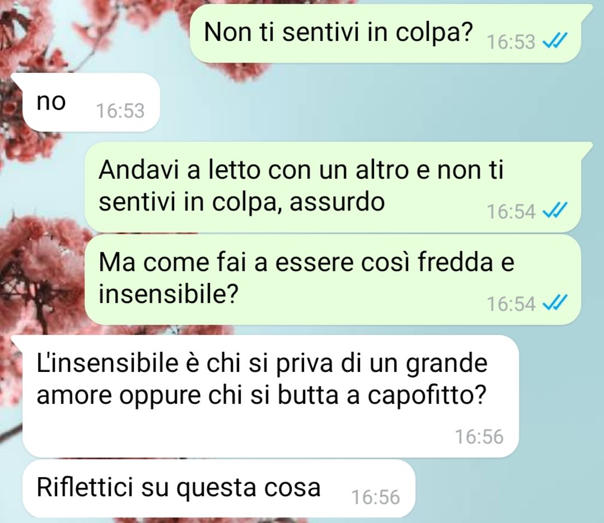Tap the word 'assurdo' in sent message
The image size is (604, 523).
[337, 202]
